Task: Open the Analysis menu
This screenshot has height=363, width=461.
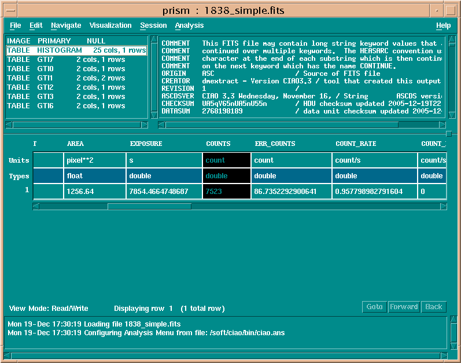Action: [x=189, y=25]
